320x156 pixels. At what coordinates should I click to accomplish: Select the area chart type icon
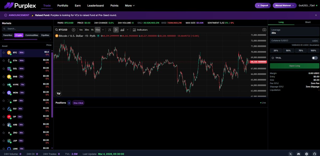tap(122, 30)
